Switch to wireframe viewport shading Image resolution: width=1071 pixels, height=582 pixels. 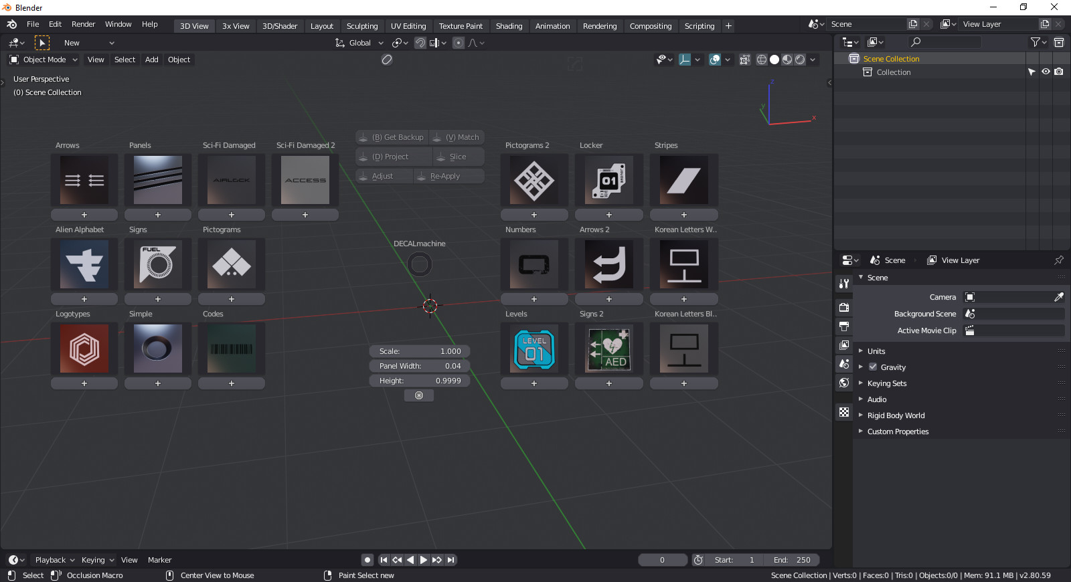coord(762,60)
